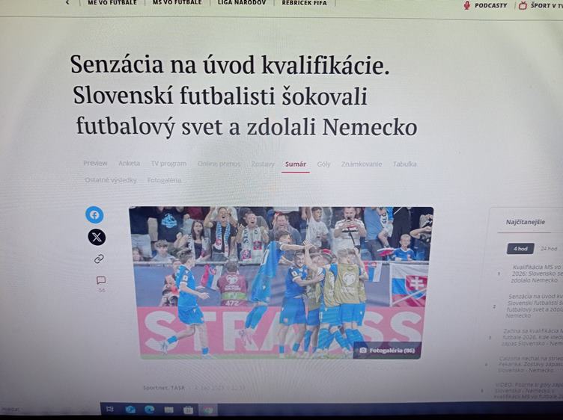The height and width of the screenshot is (420, 563).
Task: Open comments via speech bubble icon
Action: click(x=101, y=280)
